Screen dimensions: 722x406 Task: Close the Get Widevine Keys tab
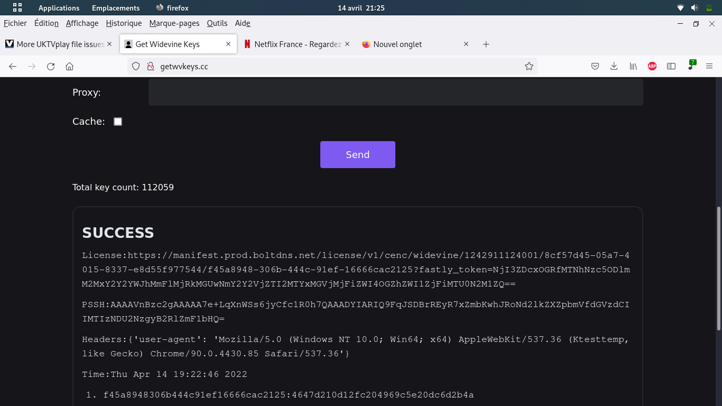coord(228,44)
